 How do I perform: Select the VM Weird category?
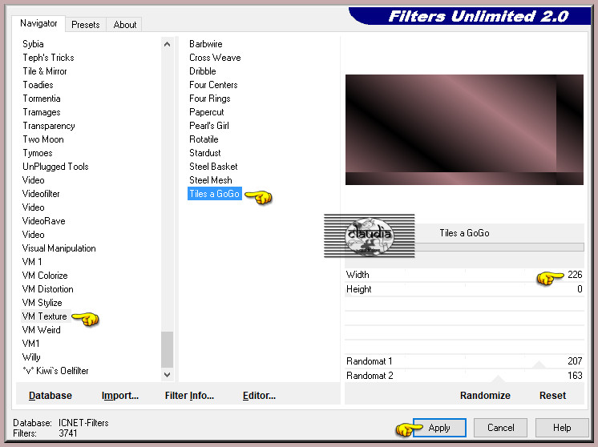[41, 329]
